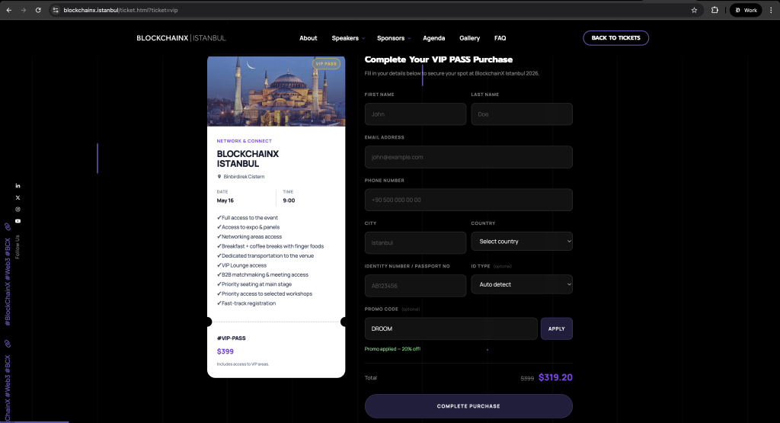
Task: Click the #VIP-PASS label on the ticket
Action: (232, 338)
